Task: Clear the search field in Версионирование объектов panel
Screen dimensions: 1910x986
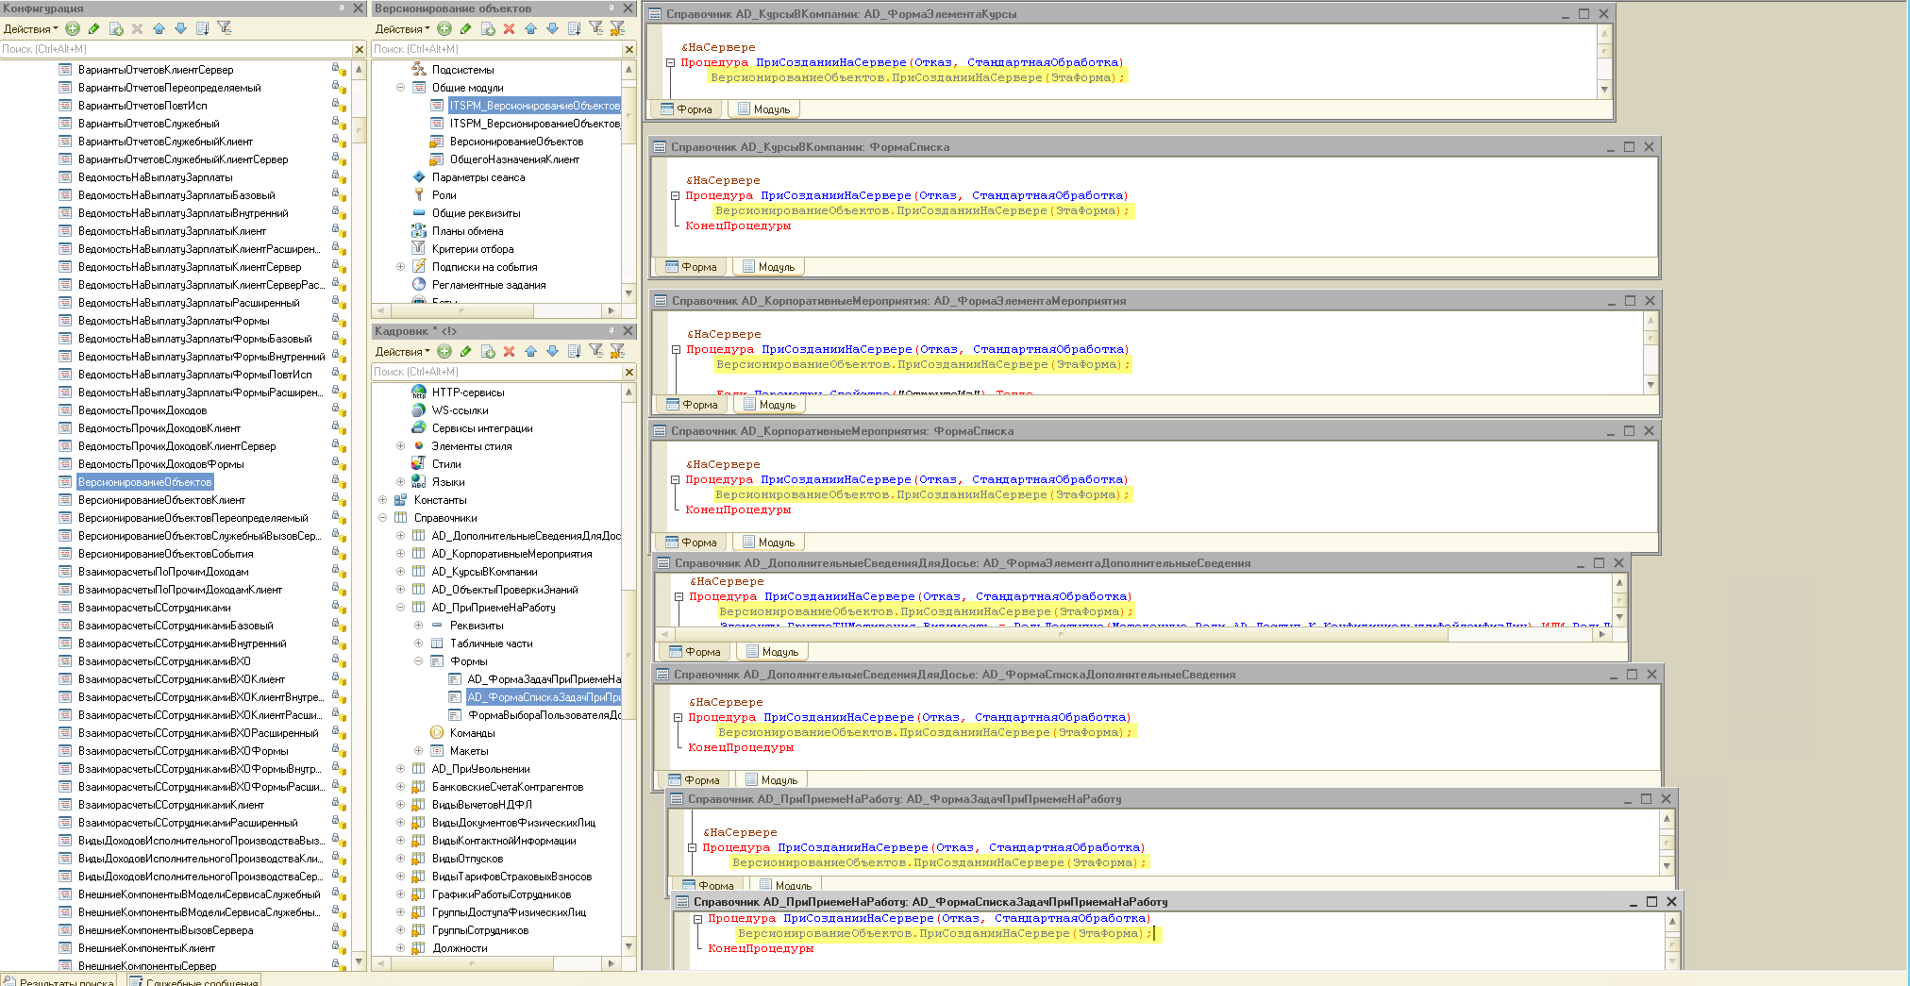Action: [x=629, y=49]
